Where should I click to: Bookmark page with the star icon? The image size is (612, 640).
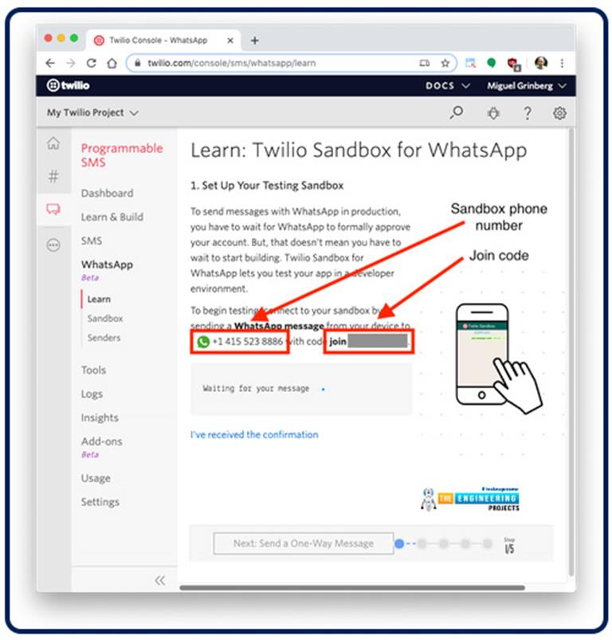[445, 63]
